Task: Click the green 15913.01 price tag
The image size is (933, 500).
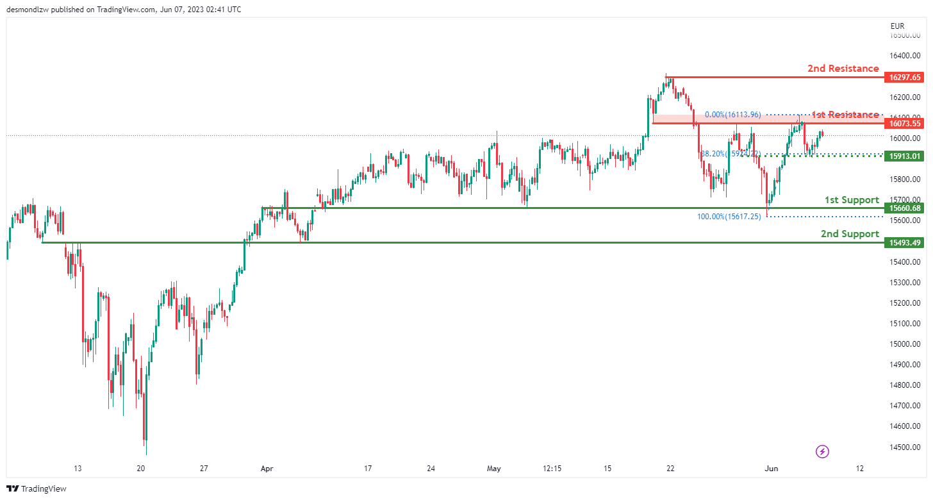Action: [903, 156]
